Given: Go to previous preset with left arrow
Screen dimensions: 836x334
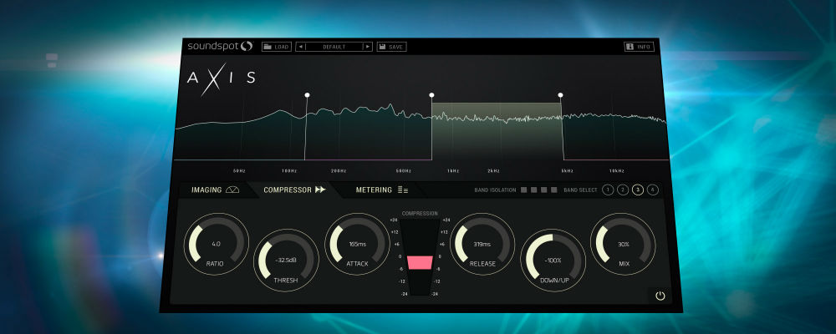Looking at the screenshot, I should click(x=301, y=47).
